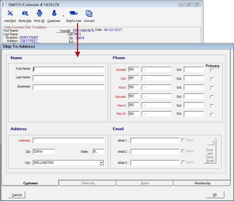Enable Primary for the Home# number
The height and width of the screenshot is (201, 234).
[212, 70]
